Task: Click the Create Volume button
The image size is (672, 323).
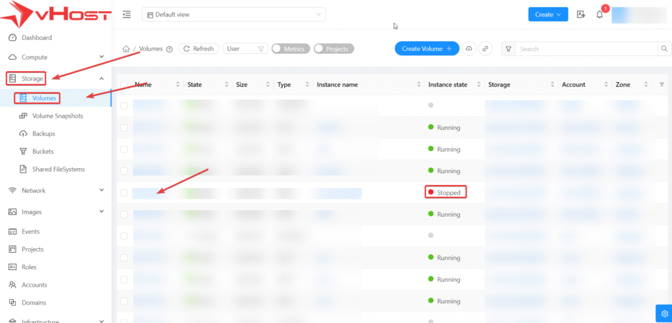Action: (x=427, y=49)
